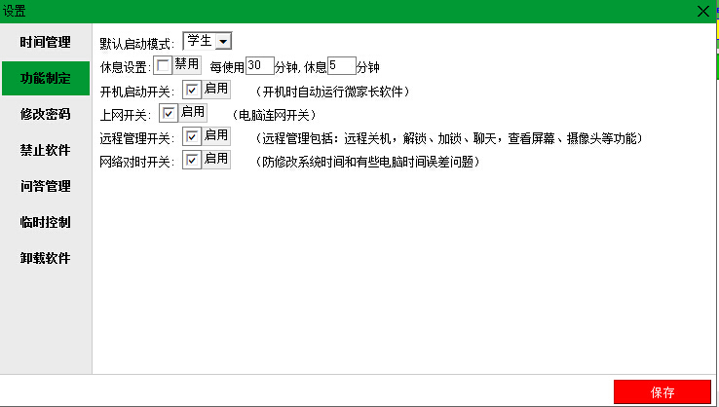Expand the 默认启动模式 dropdown arrow
Image resolution: width=719 pixels, height=407 pixels.
pos(223,41)
